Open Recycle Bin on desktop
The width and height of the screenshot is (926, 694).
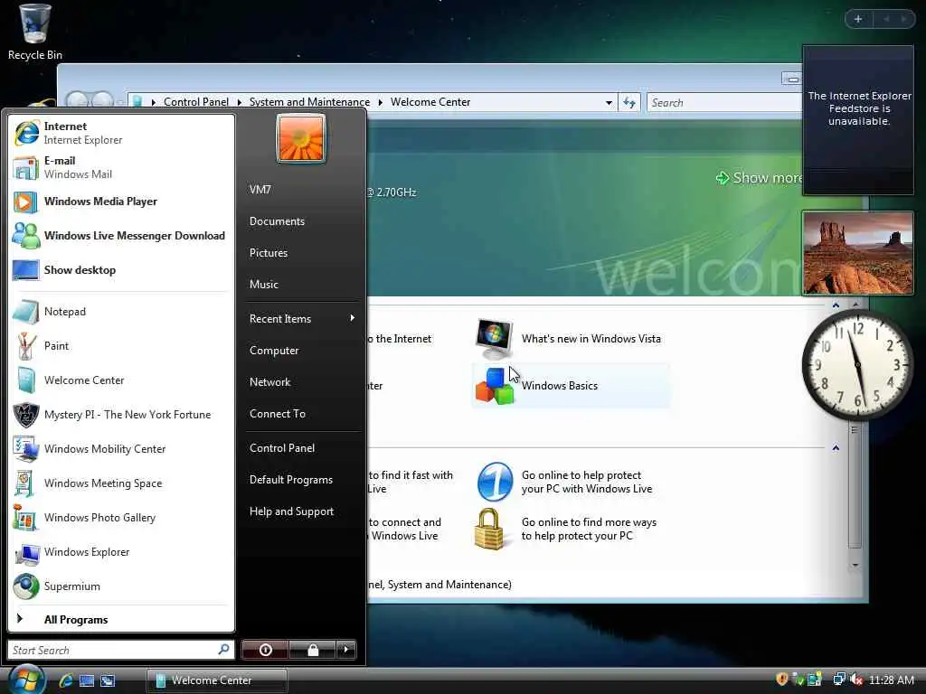[x=35, y=33]
